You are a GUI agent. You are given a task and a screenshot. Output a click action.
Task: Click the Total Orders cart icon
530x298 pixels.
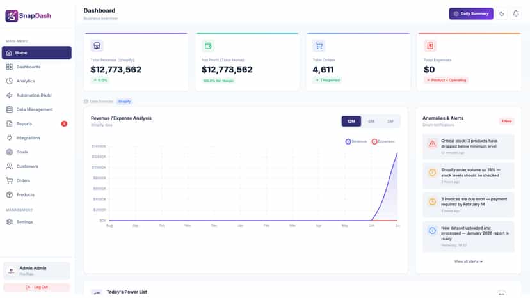click(x=319, y=45)
